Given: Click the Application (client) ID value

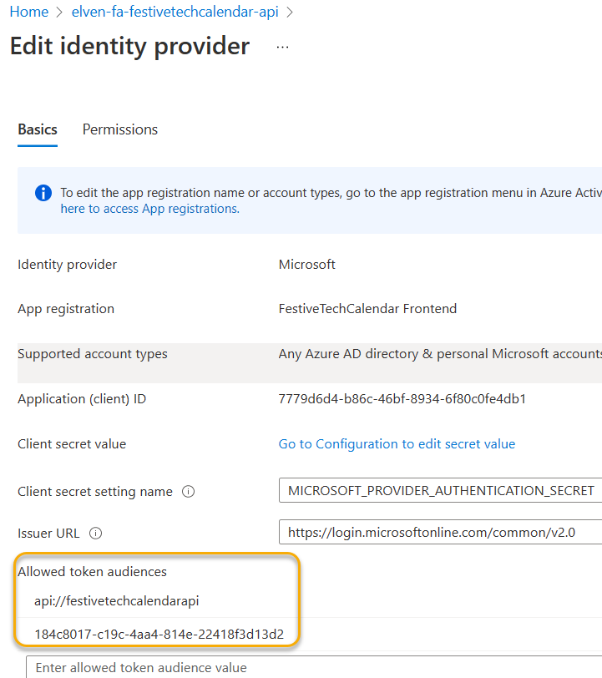Looking at the screenshot, I should click(402, 399).
